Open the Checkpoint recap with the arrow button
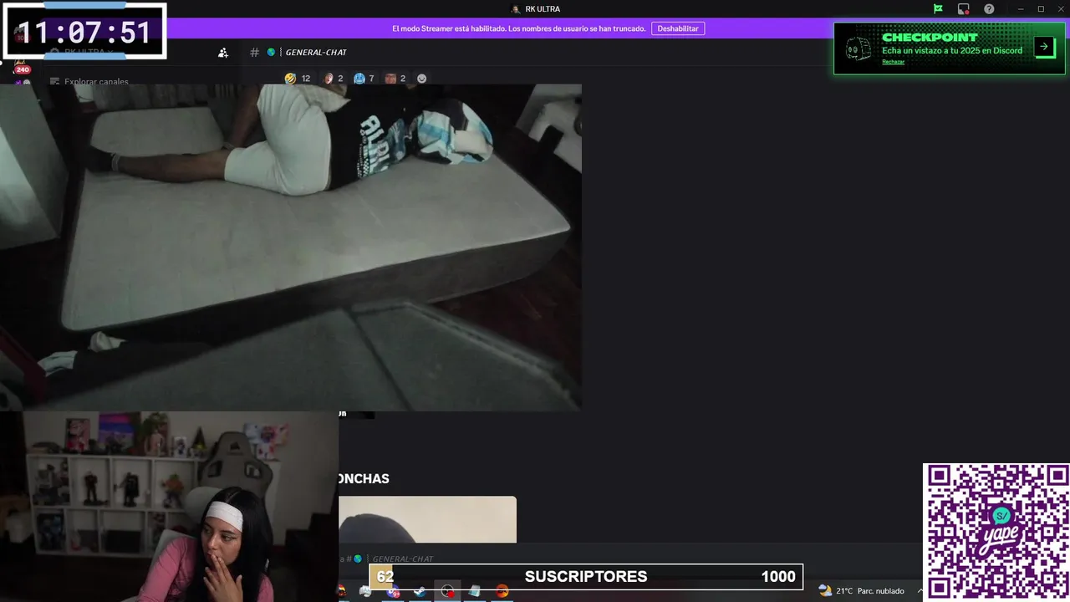Image resolution: width=1070 pixels, height=602 pixels. tap(1044, 47)
